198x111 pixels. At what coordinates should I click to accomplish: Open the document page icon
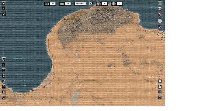(x=4, y=81)
